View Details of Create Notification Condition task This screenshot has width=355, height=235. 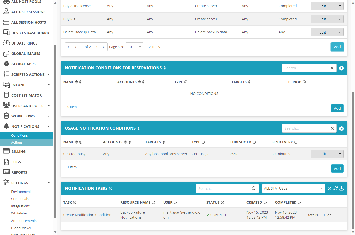tap(312, 215)
